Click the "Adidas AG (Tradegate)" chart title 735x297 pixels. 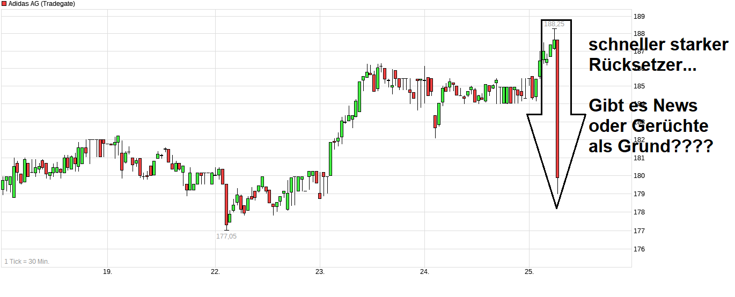click(42, 4)
